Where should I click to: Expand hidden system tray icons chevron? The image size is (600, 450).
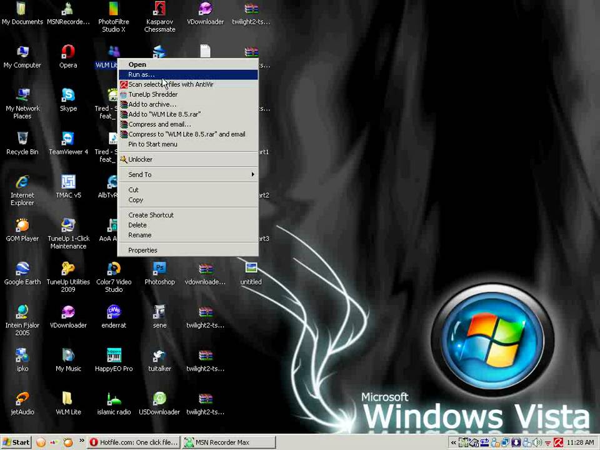(454, 442)
